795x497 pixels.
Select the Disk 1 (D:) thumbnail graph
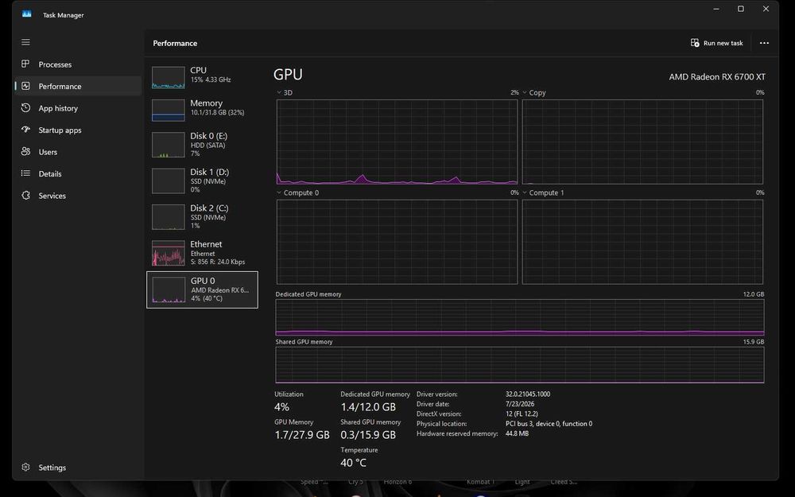click(x=169, y=181)
